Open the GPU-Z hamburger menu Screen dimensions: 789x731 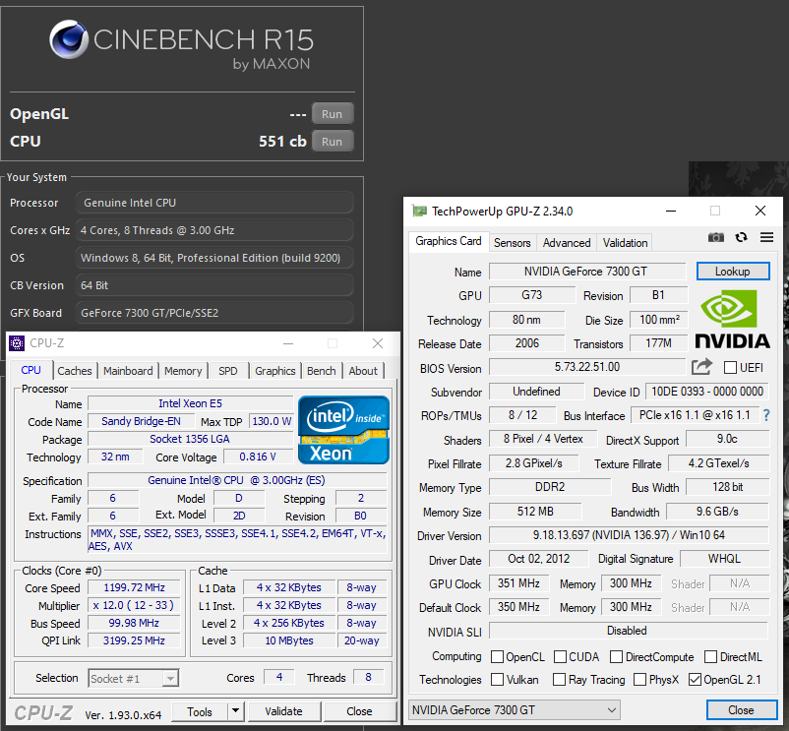point(766,237)
